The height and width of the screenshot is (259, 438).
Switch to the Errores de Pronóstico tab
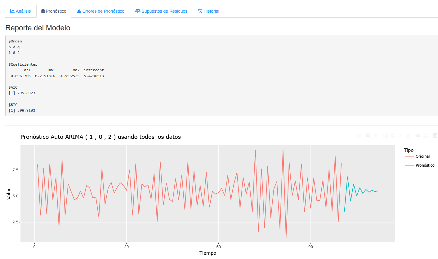101,11
